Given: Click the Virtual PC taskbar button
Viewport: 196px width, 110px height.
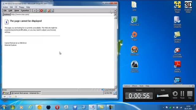Looking at the screenshot, I should [x=92, y=107].
